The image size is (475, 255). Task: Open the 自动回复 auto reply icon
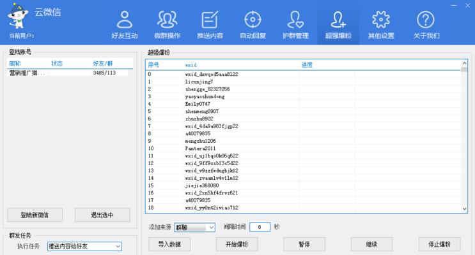point(253,20)
